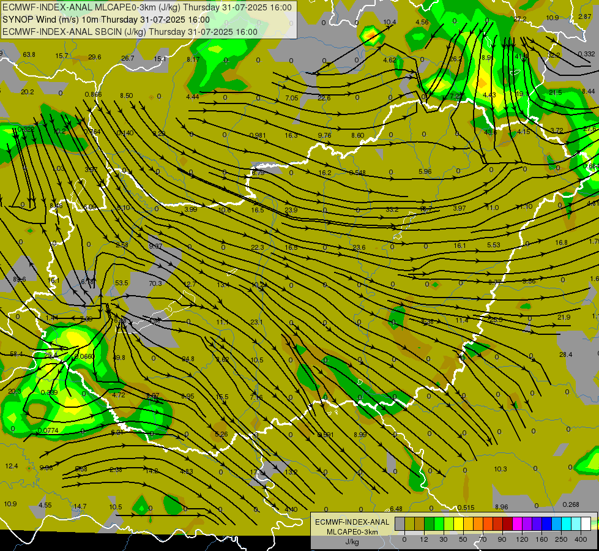Click the map value 26.7
The image size is (599, 551).
pos(128,58)
